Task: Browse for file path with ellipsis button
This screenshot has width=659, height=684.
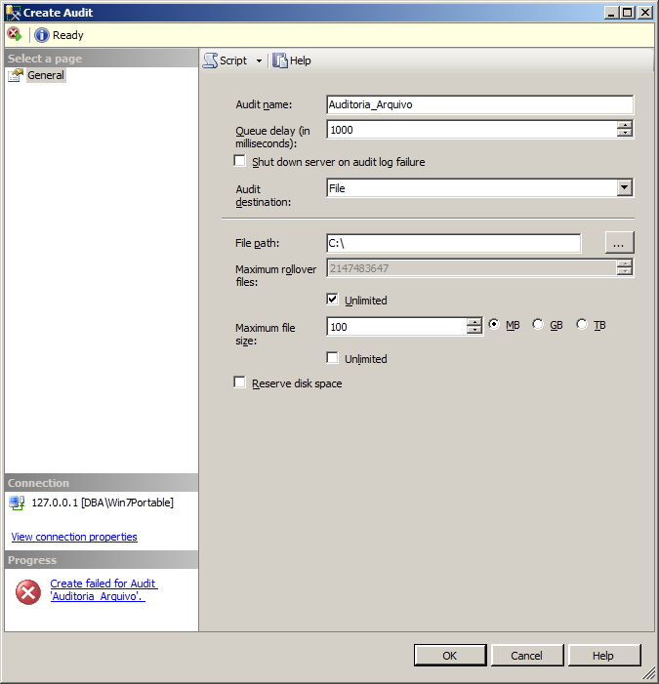Action: (x=619, y=243)
